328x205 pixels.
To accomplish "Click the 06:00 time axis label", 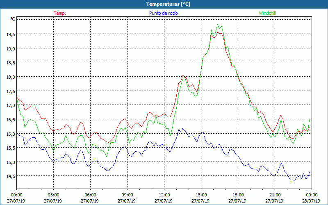I will pyautogui.click(x=90, y=195).
